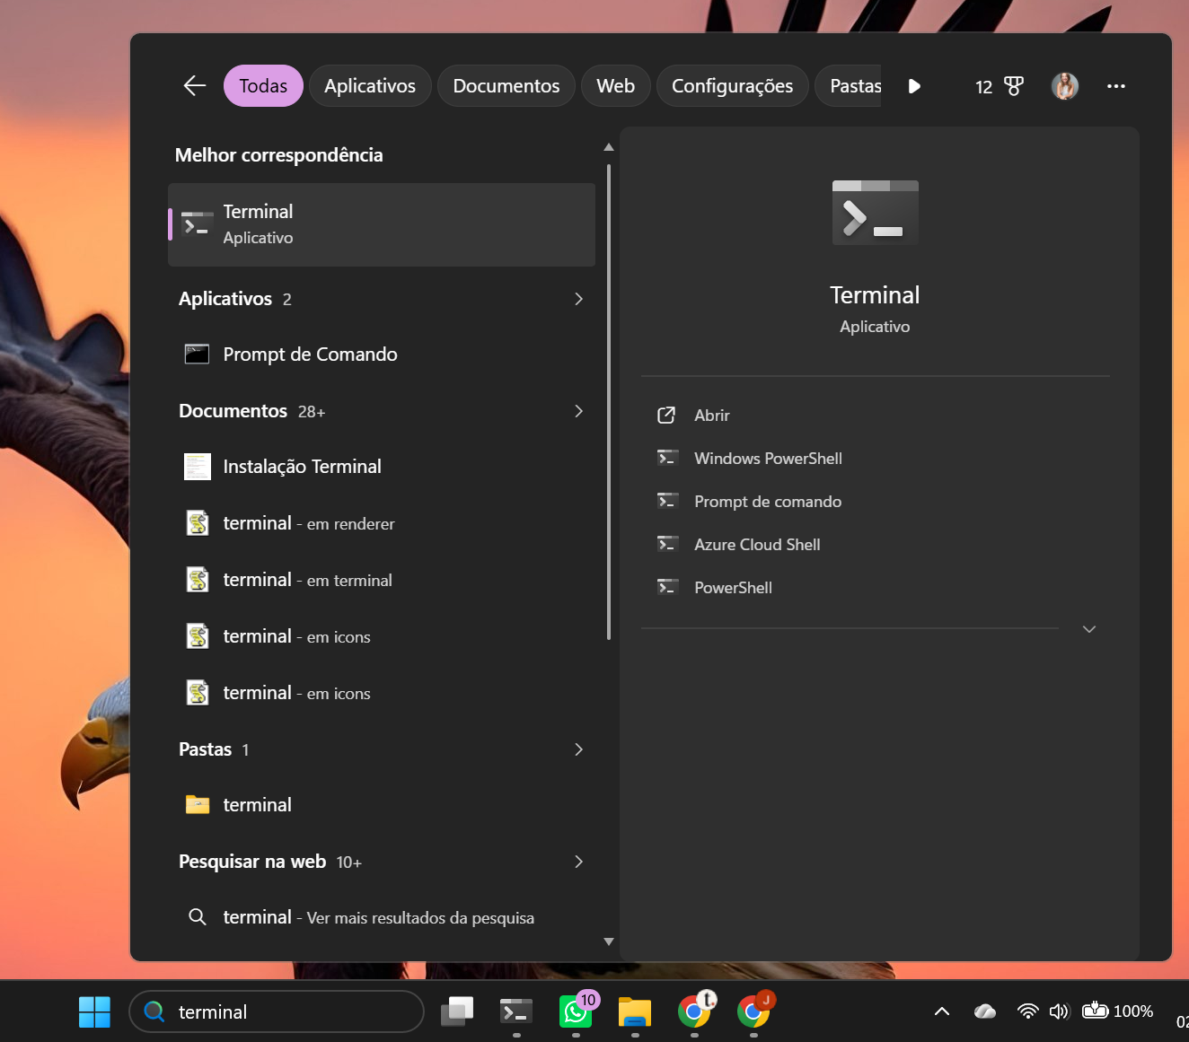Open Task View on the taskbar
1189x1042 pixels.
[x=457, y=1012]
